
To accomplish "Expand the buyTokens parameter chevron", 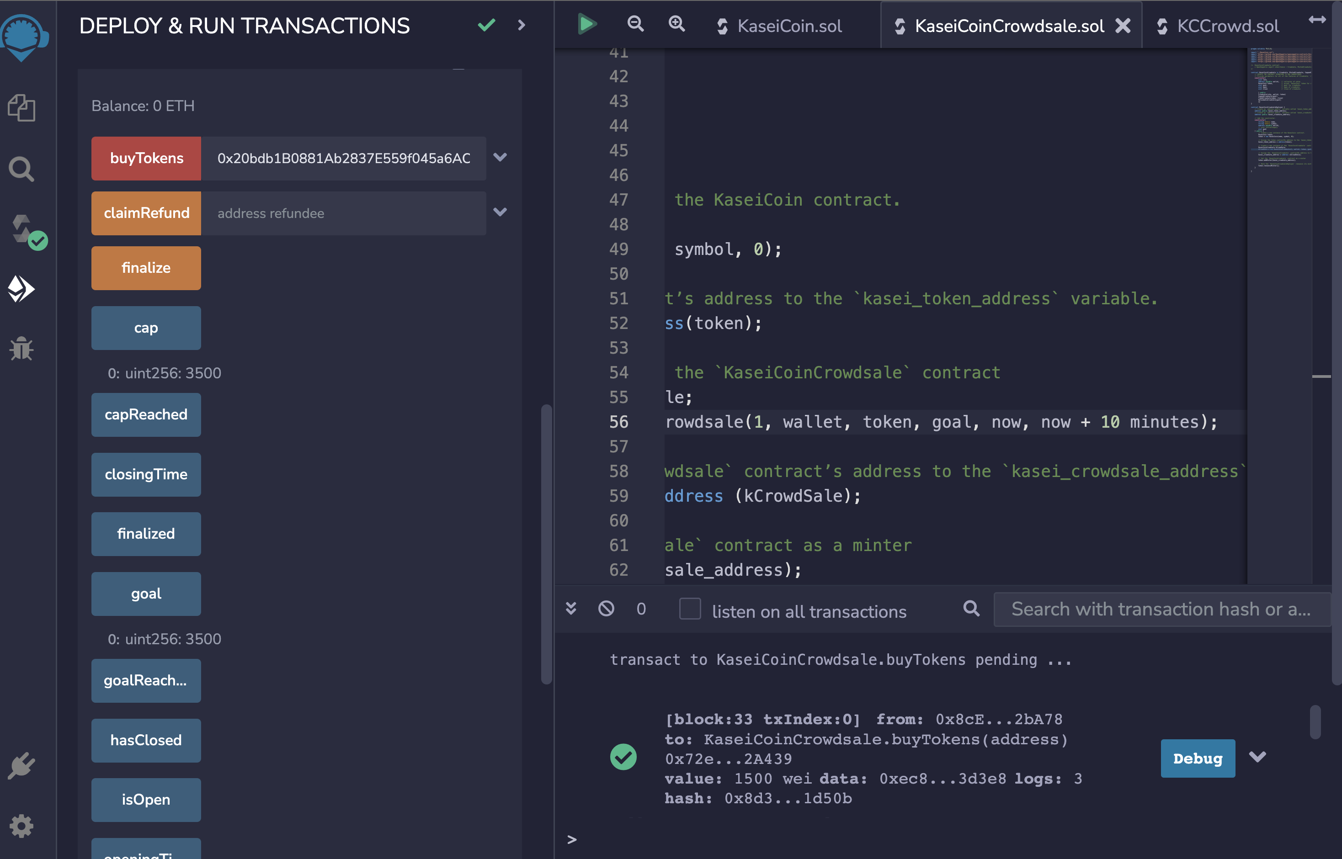I will pyautogui.click(x=500, y=157).
